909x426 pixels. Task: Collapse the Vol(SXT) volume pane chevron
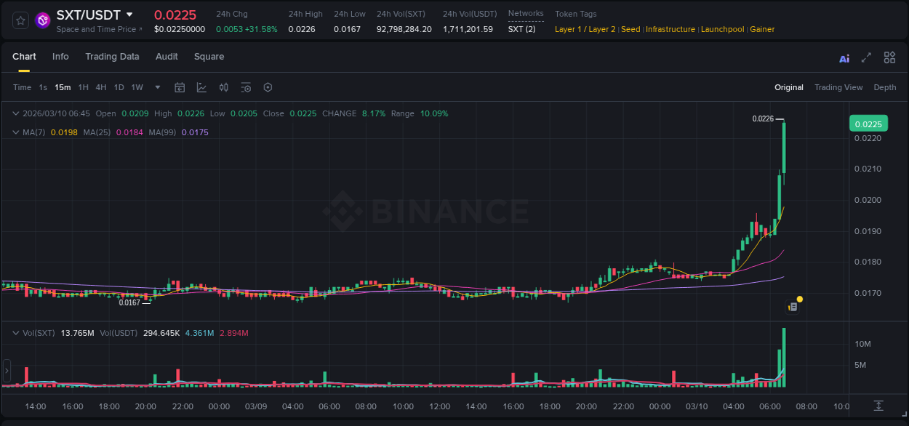click(15, 332)
